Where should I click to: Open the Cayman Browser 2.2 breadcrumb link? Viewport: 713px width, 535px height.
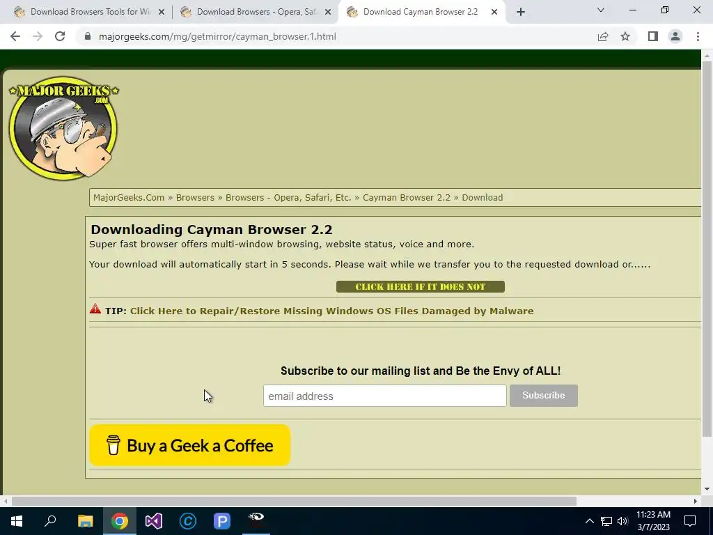pos(407,197)
